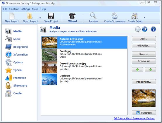Click the Add Folder... button
Screen dimensions: 162x123
[144, 46]
